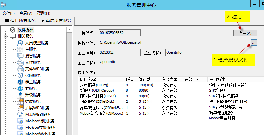Click the sidebar scrollbar up arrow

tap(69, 30)
